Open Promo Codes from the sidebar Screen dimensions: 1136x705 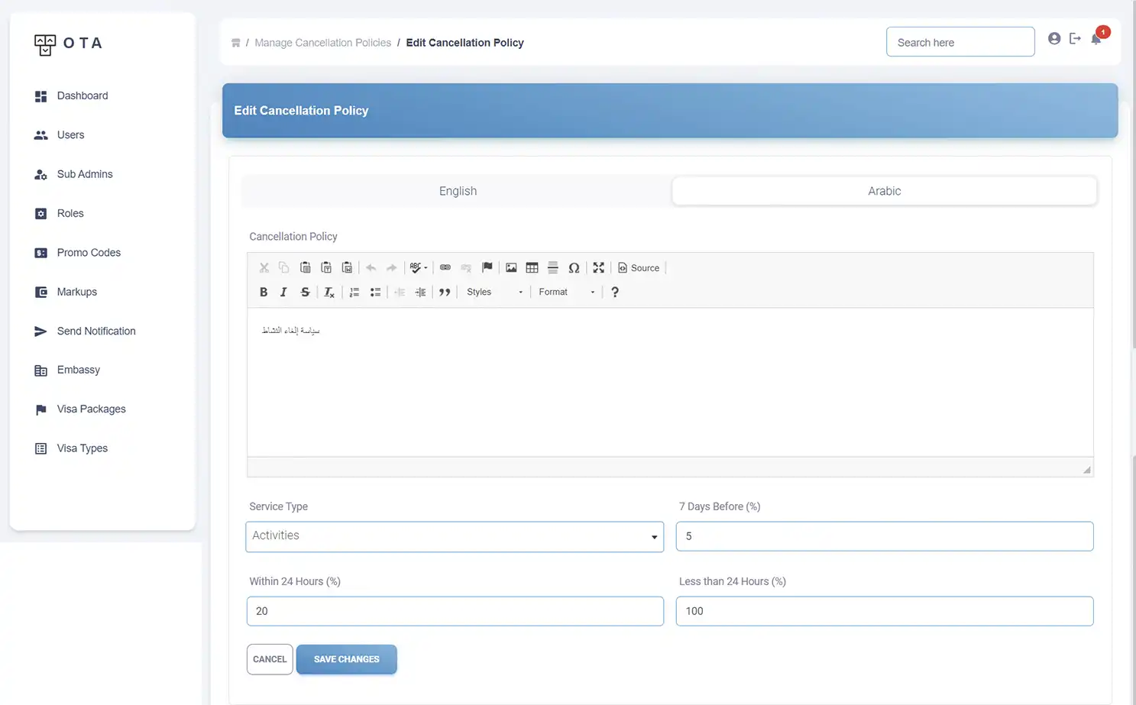click(x=89, y=253)
